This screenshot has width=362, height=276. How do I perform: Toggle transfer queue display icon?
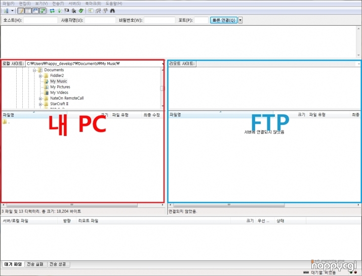[43, 11]
